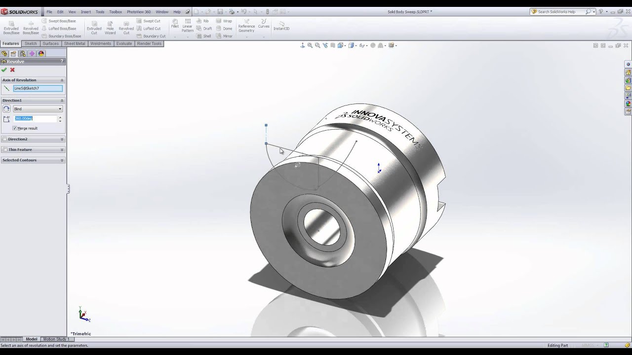
Task: Click the 360.00deg angle field
Action: [35, 118]
